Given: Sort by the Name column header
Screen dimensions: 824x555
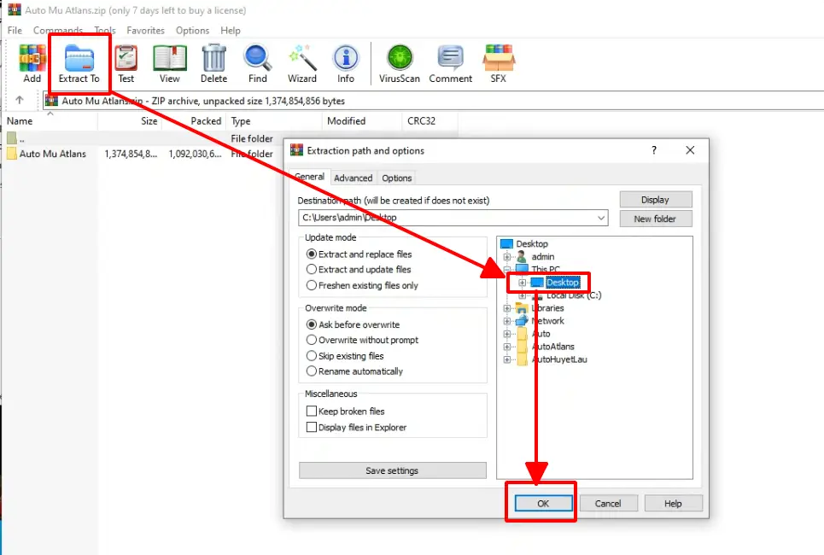Looking at the screenshot, I should [x=50, y=121].
